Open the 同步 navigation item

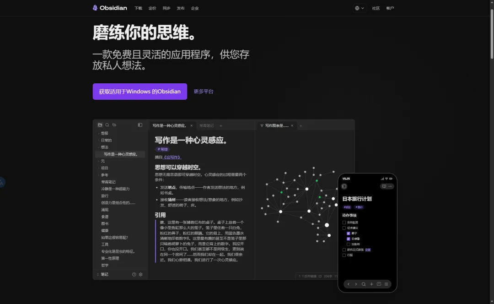pyautogui.click(x=166, y=8)
